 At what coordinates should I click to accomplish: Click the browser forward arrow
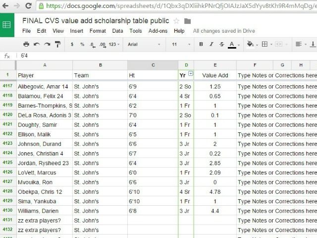tap(17, 5)
